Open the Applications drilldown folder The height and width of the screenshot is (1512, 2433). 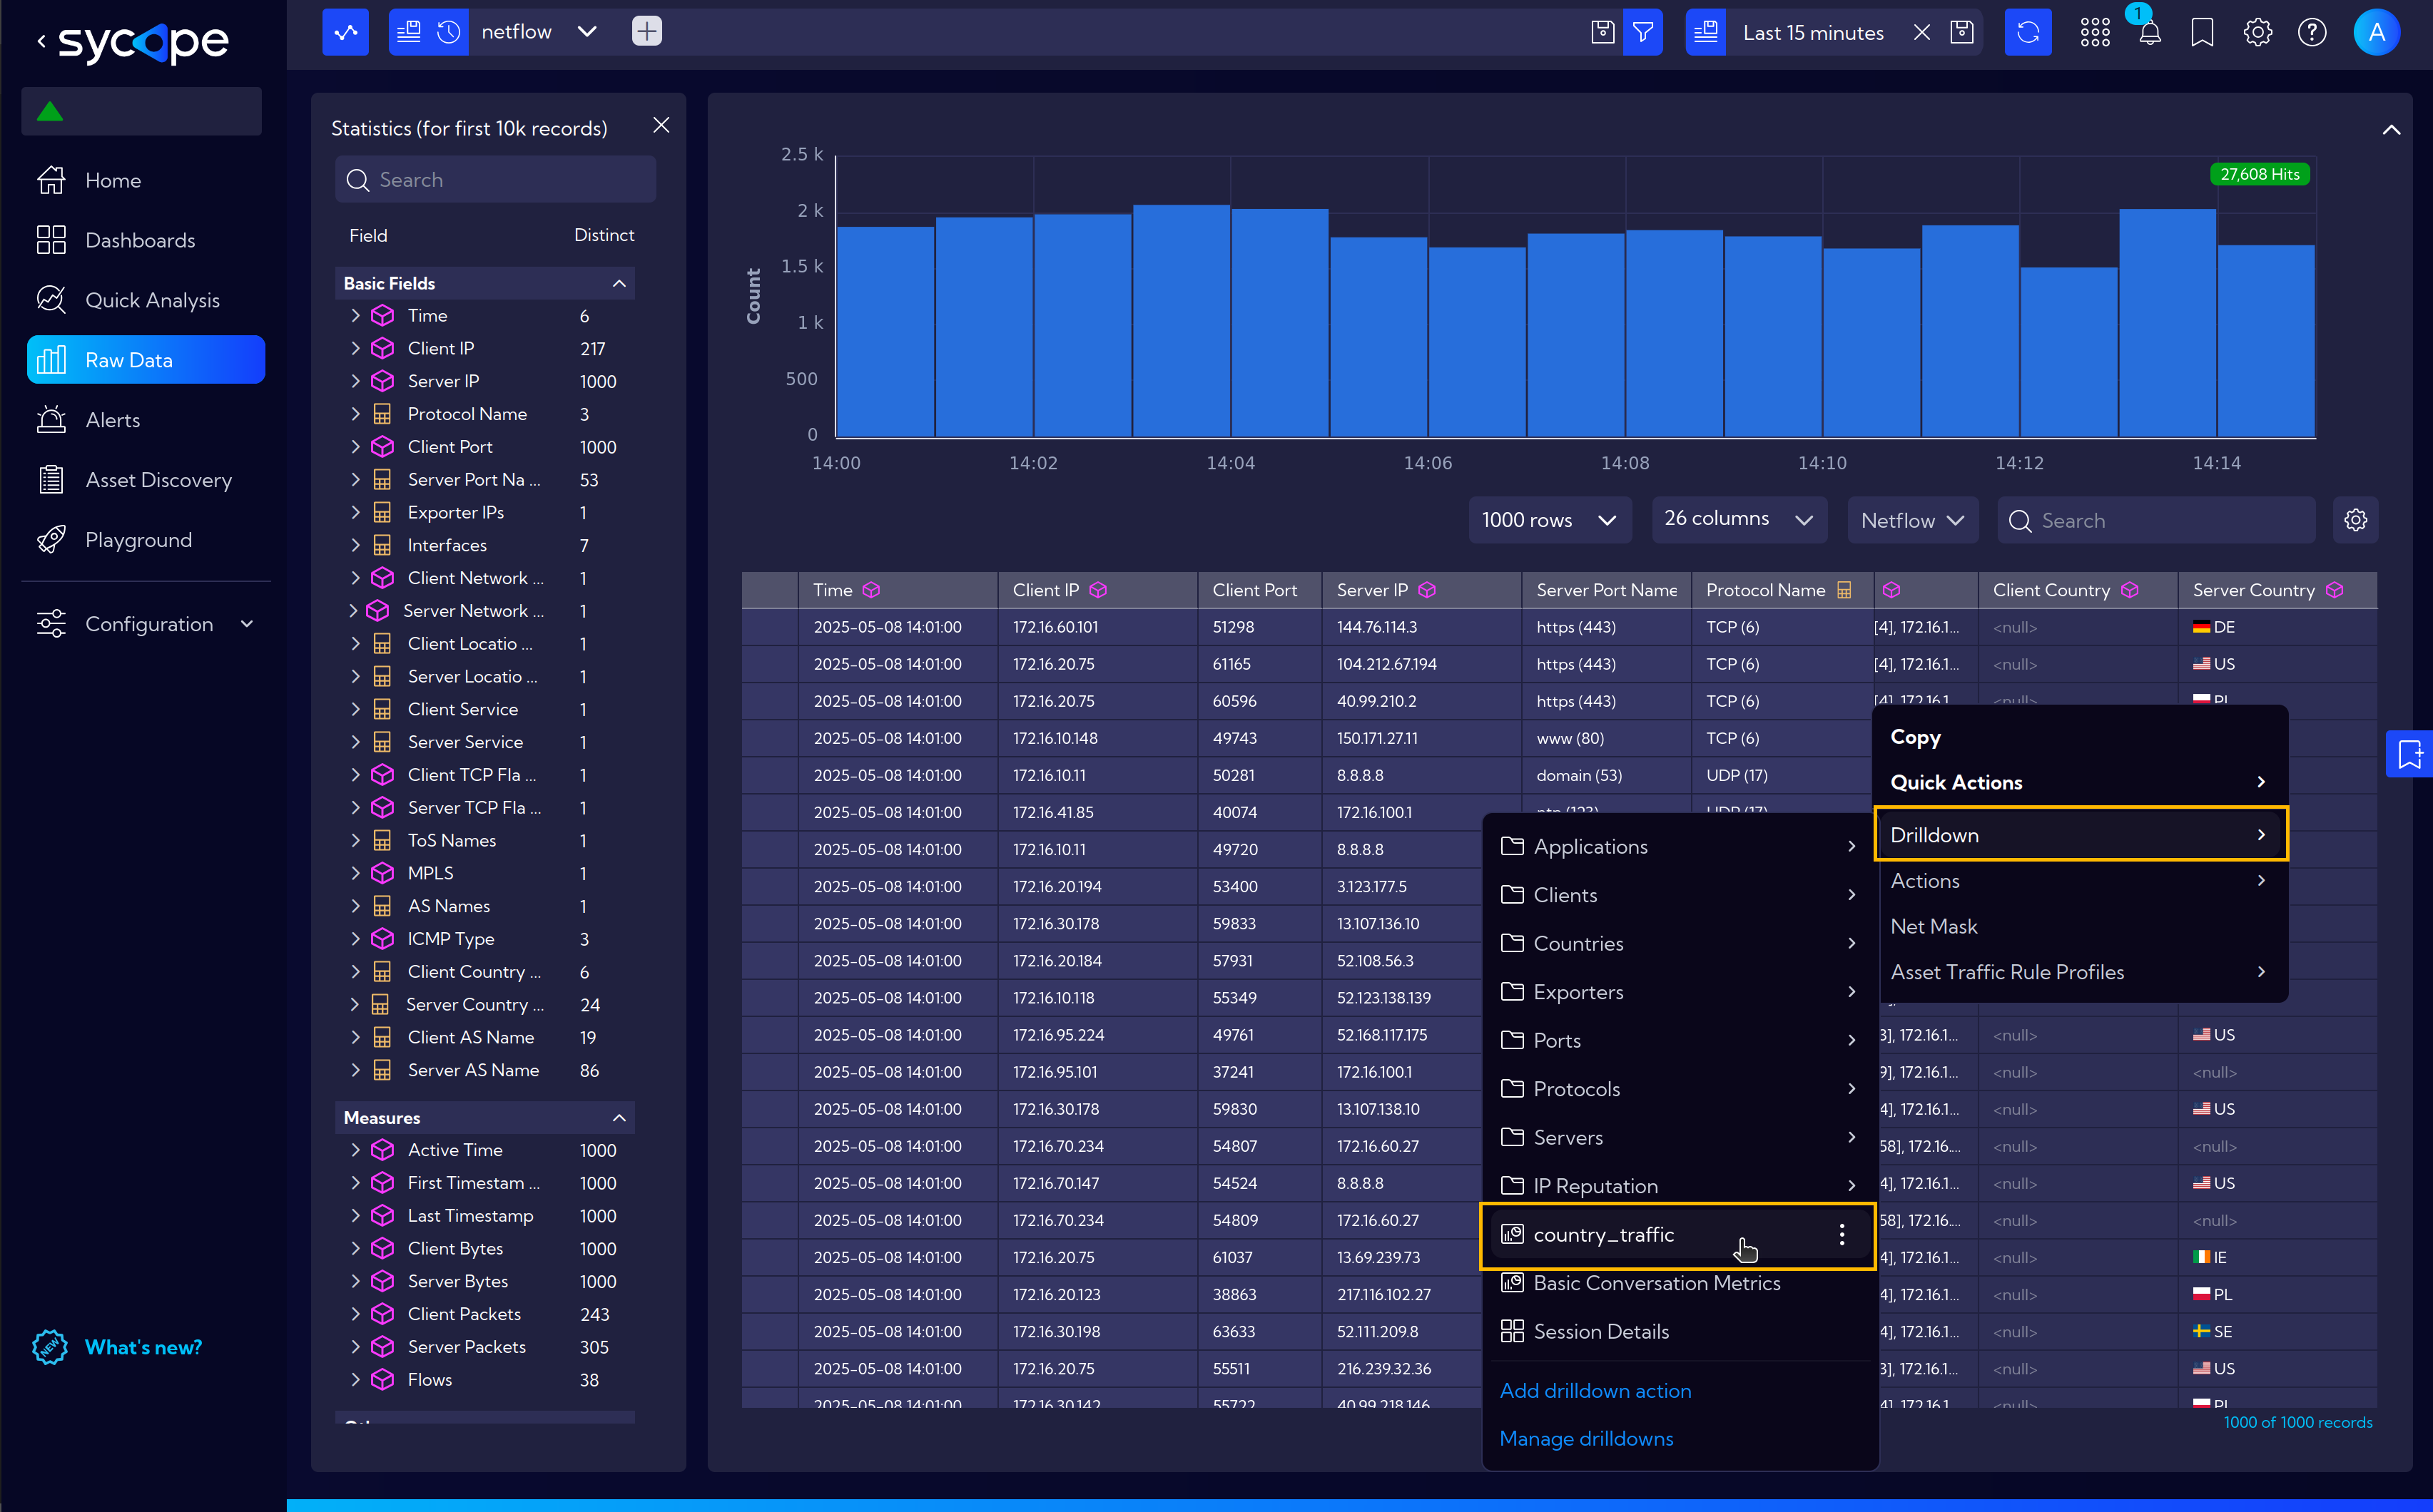[x=1679, y=847]
